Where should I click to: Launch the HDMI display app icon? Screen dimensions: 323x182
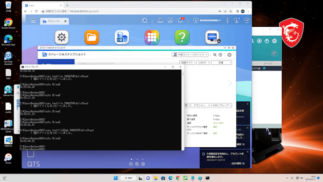tap(213, 38)
